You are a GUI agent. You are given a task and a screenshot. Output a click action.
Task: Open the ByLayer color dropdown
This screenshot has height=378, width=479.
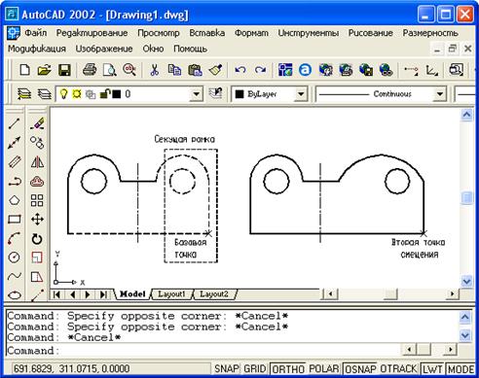click(x=301, y=94)
